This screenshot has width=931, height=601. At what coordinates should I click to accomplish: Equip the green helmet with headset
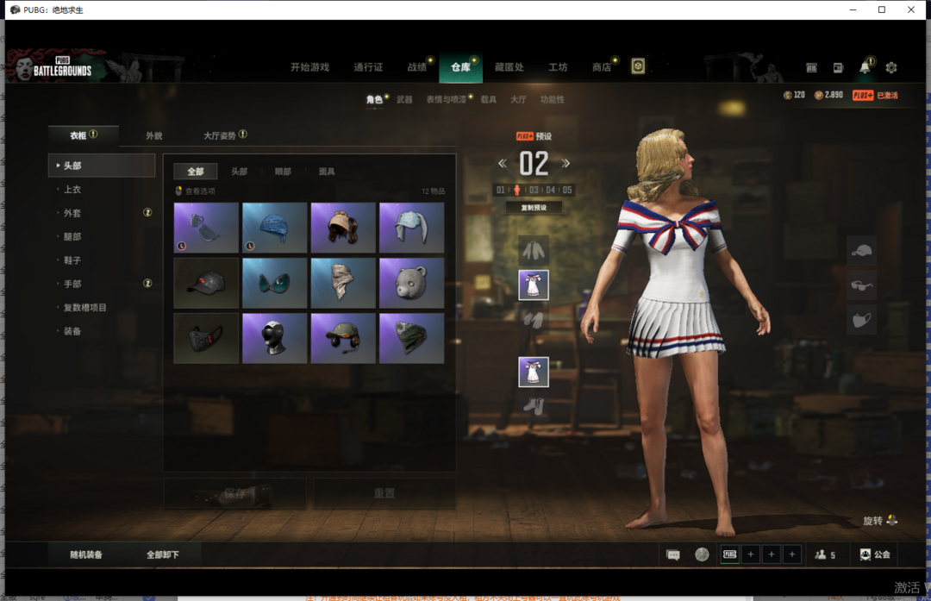(343, 338)
